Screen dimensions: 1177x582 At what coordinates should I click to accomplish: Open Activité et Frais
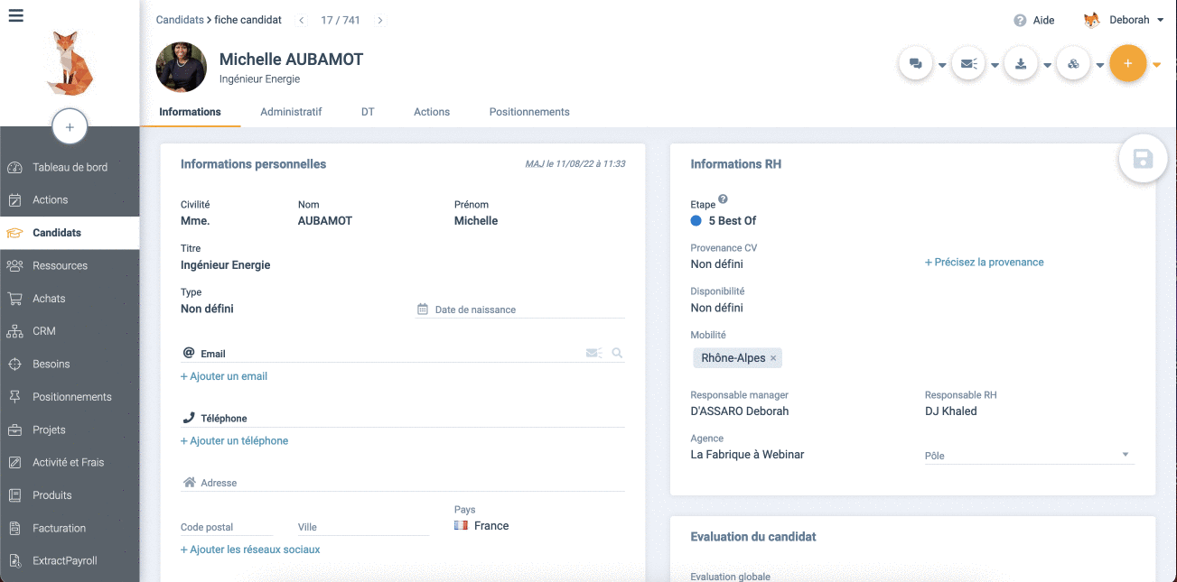pos(70,462)
